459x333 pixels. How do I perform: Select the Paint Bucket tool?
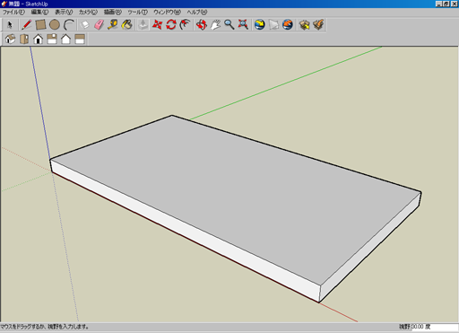127,24
